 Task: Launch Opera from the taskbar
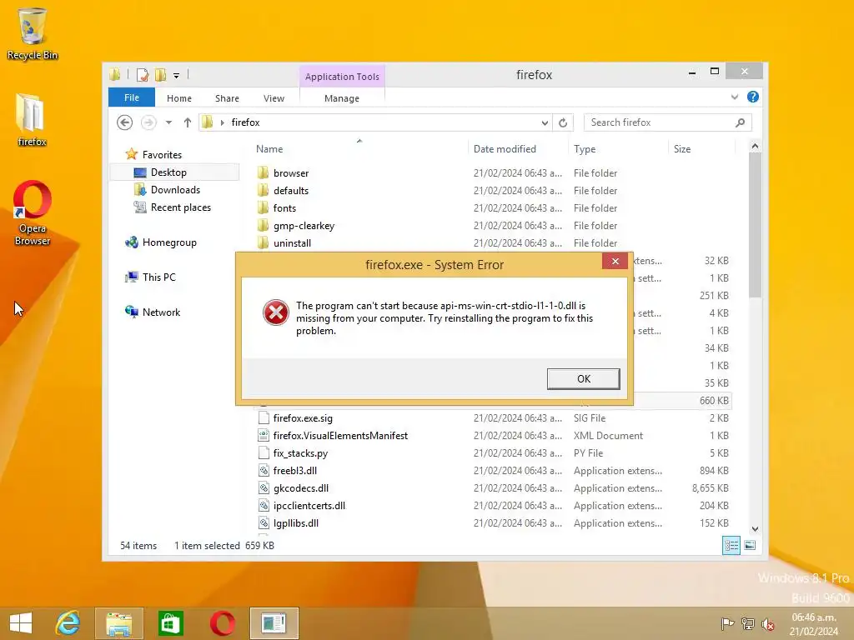pos(222,623)
